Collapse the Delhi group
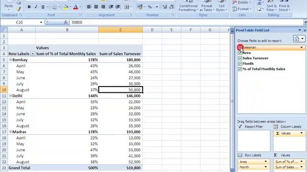 11,96
